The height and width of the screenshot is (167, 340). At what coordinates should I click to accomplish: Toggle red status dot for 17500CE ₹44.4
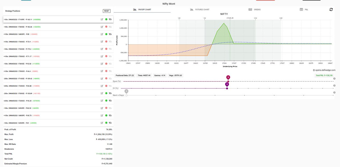tap(106, 71)
